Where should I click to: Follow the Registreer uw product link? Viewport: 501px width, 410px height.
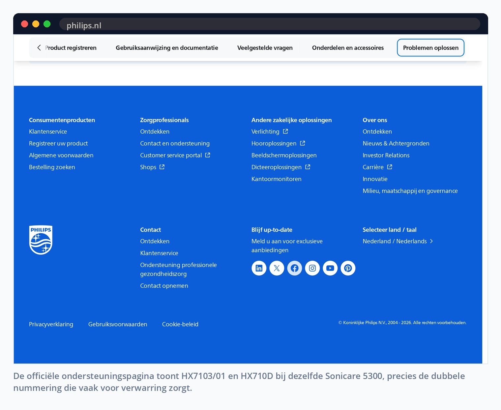pyautogui.click(x=58, y=143)
